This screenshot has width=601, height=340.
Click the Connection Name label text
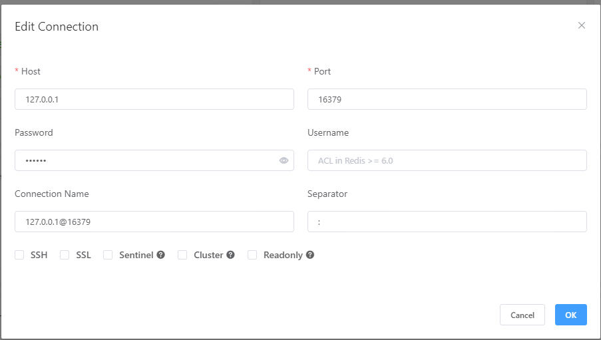tap(52, 194)
